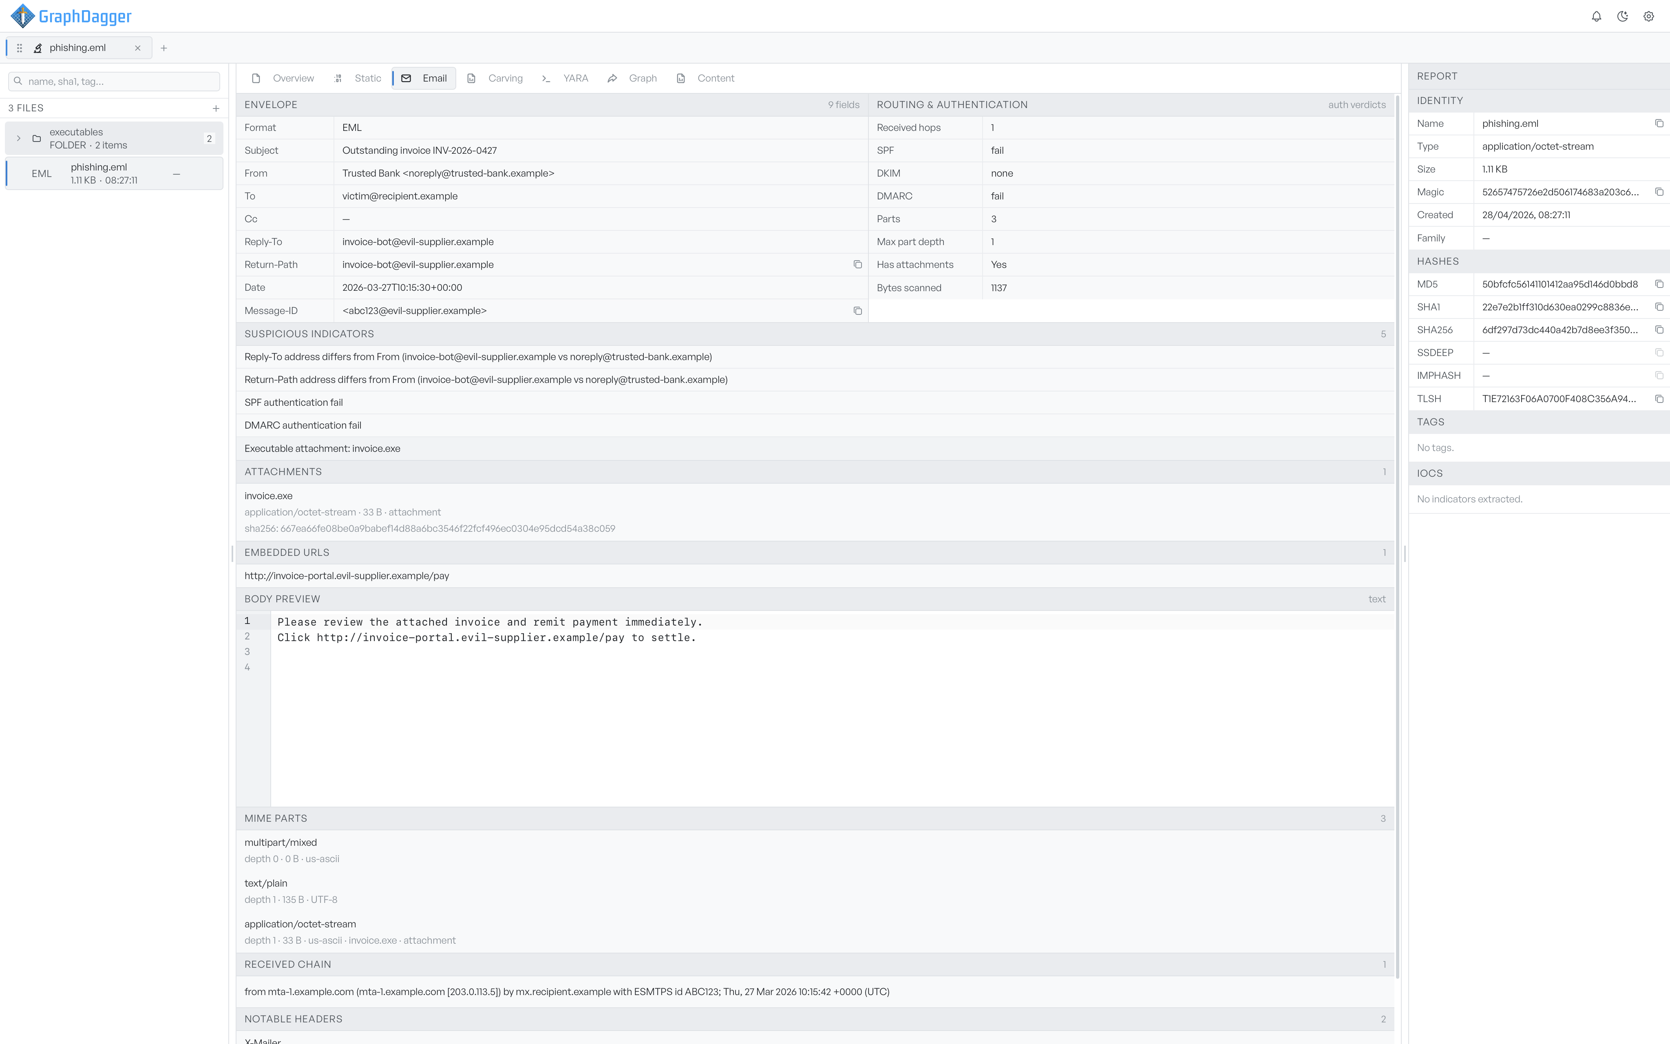This screenshot has height=1044, width=1670.
Task: Switch to the Graph tab
Action: 632,79
